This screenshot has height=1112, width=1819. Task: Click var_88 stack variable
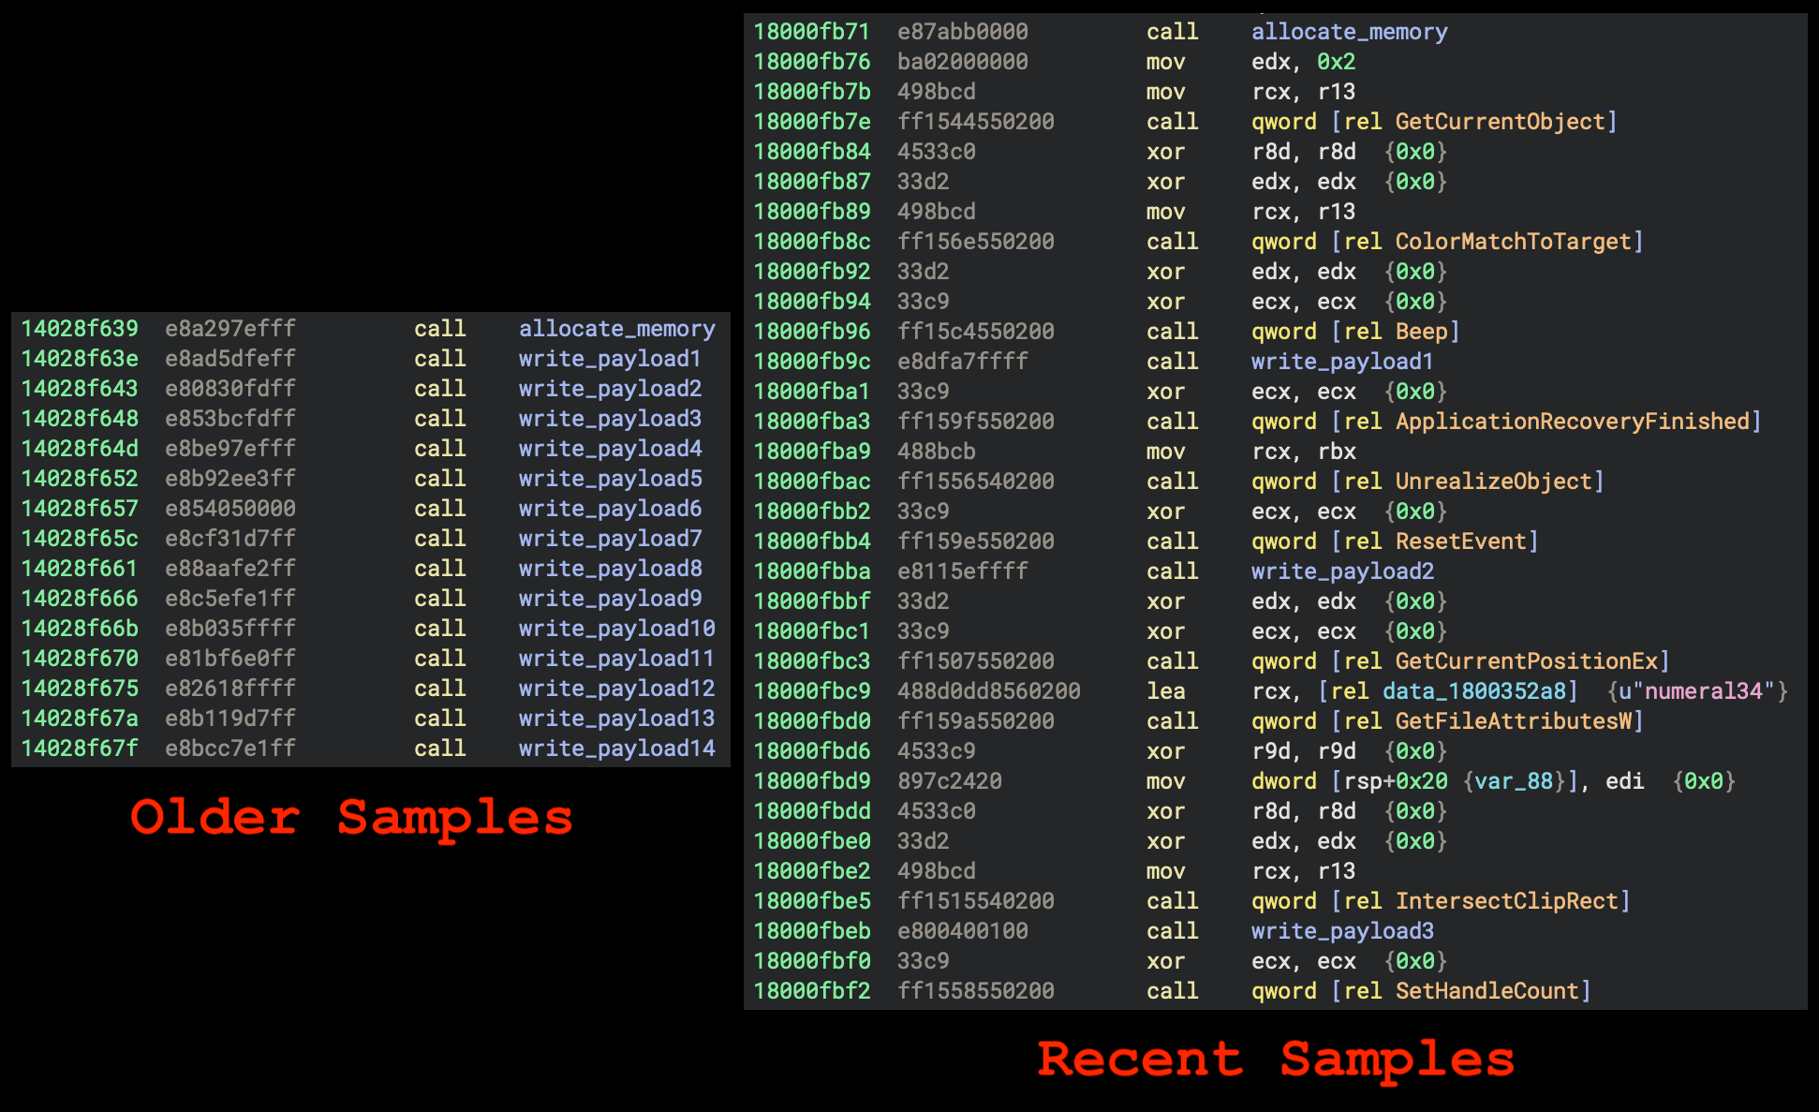(x=1513, y=781)
